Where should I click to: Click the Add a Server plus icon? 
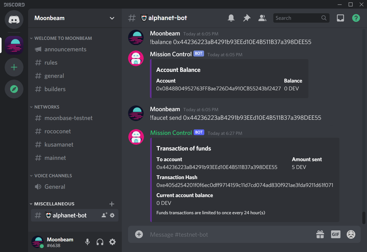pyautogui.click(x=14, y=67)
